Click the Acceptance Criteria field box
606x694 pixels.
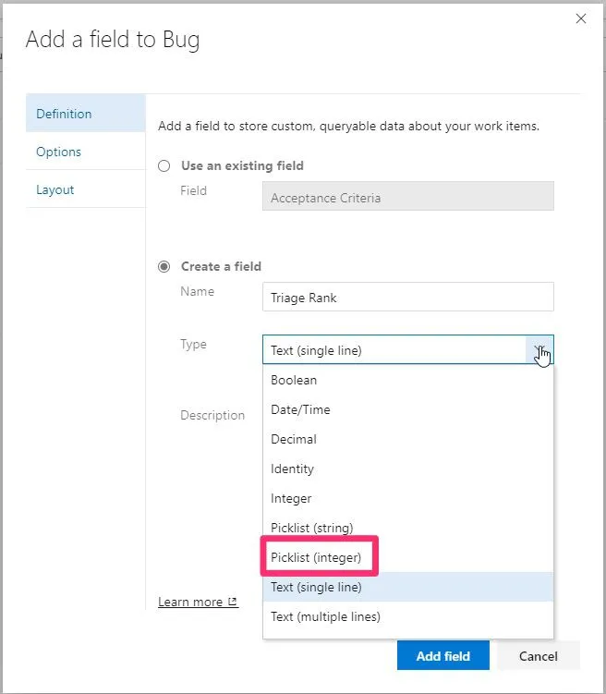tap(407, 197)
